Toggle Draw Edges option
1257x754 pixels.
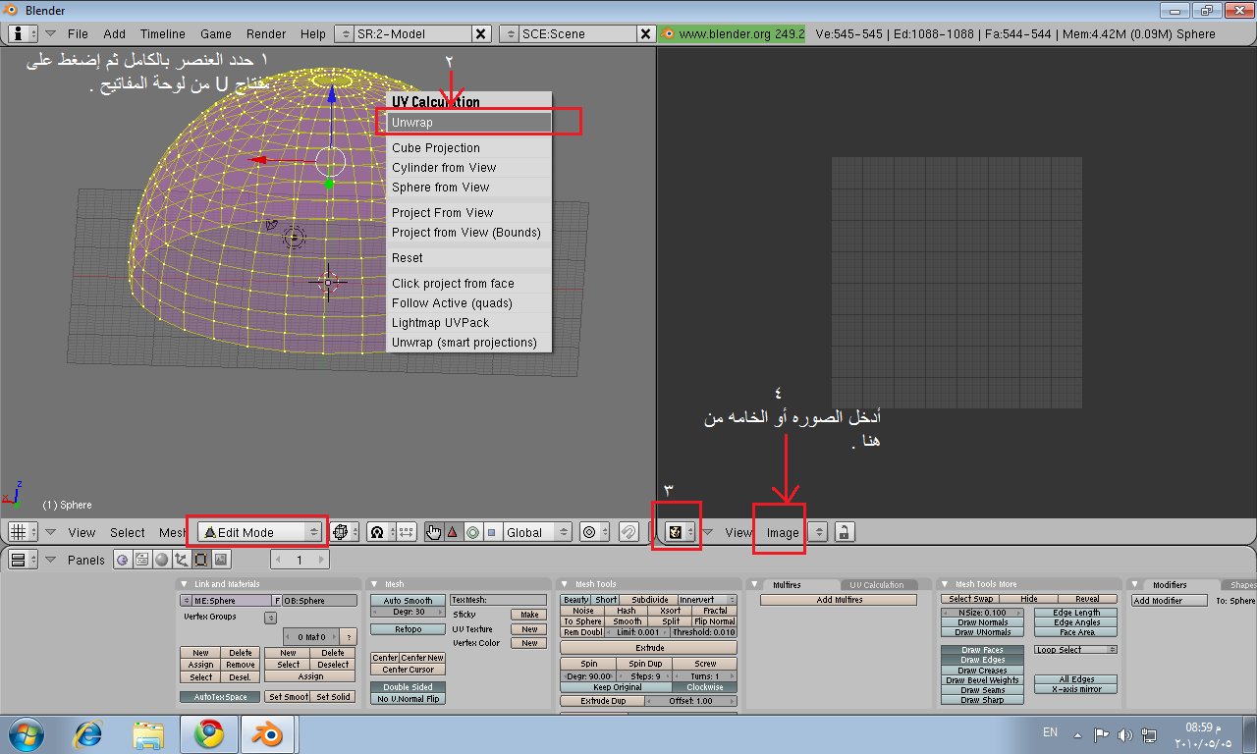982,660
